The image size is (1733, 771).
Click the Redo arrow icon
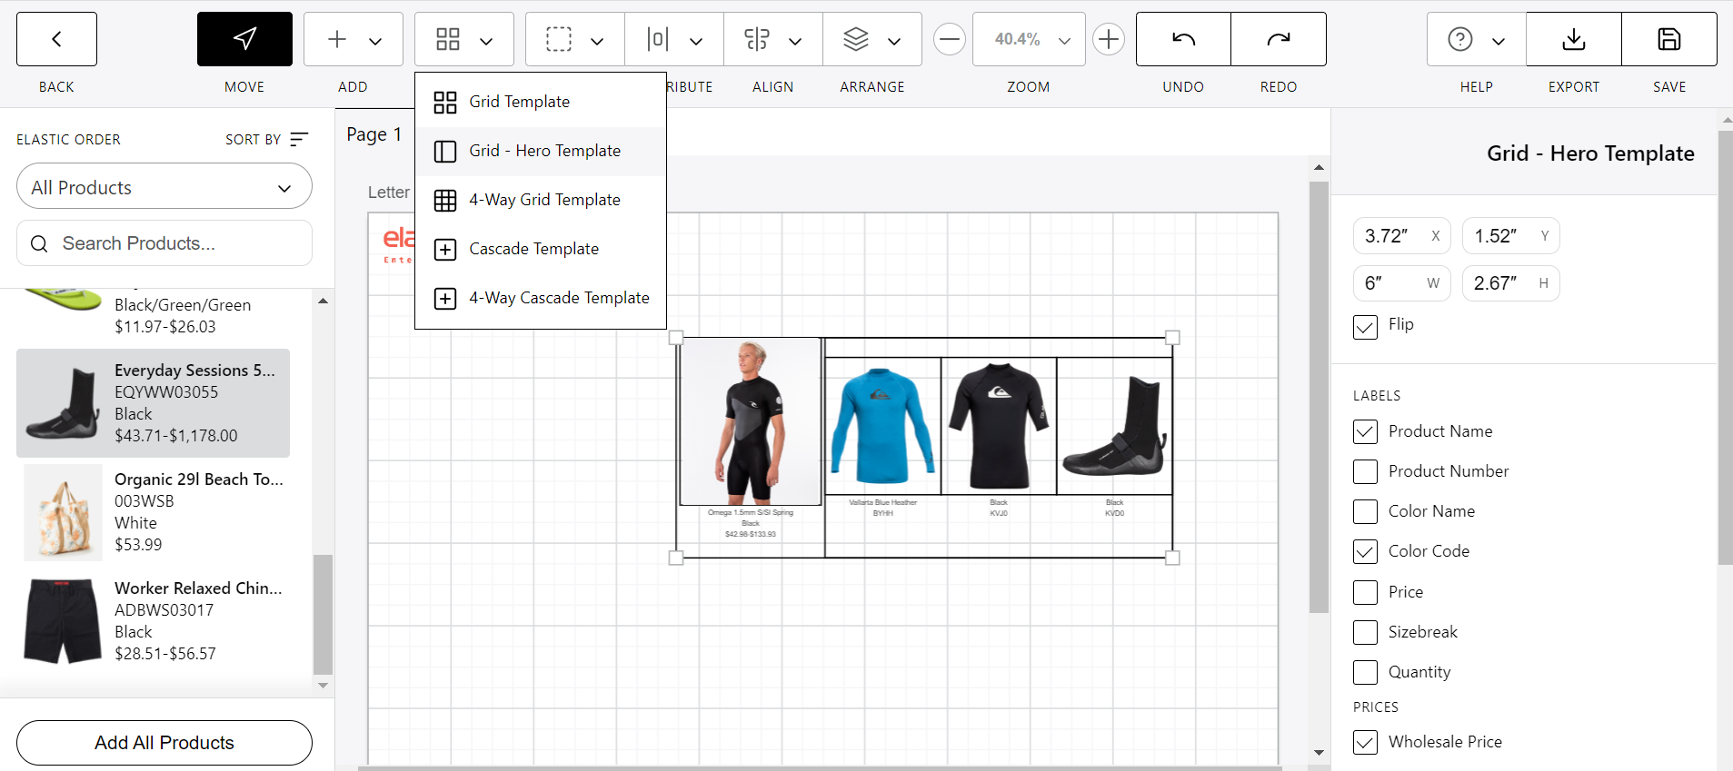click(1278, 39)
